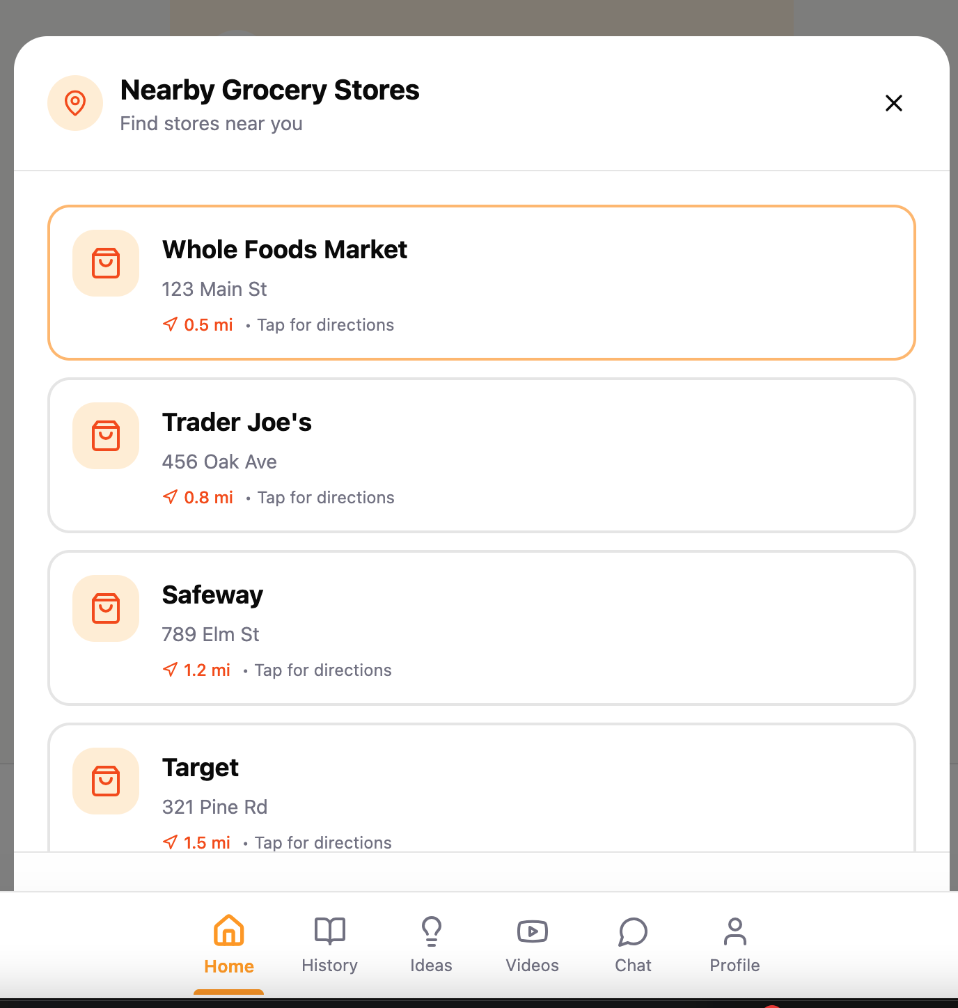Screen dimensions: 958x1008
Task: Click the navigation arrow beside 0.5 mi
Action: pos(170,324)
